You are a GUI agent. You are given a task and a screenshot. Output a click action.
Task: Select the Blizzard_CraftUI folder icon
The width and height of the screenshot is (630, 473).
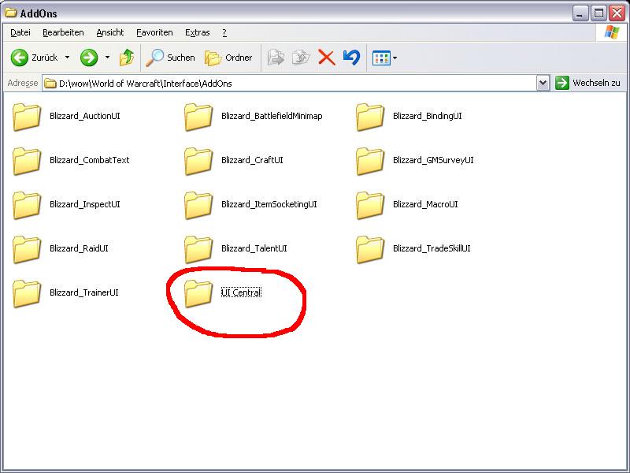coord(198,162)
